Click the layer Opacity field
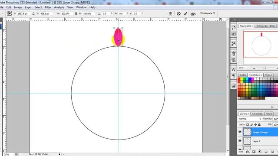The height and width of the screenshot is (156, 278). coord(275,119)
